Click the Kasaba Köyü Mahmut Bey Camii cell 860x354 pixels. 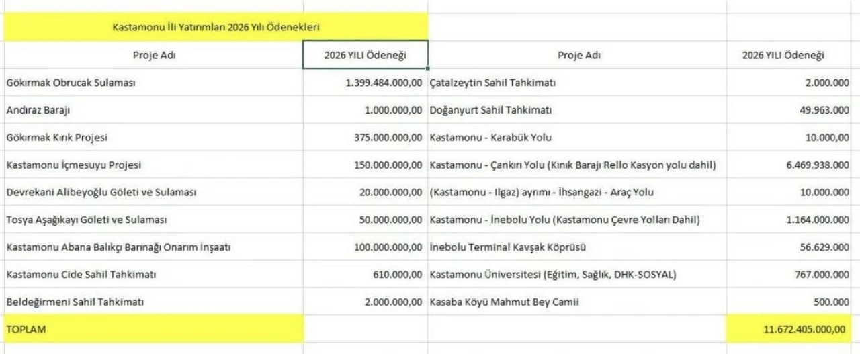(x=504, y=302)
